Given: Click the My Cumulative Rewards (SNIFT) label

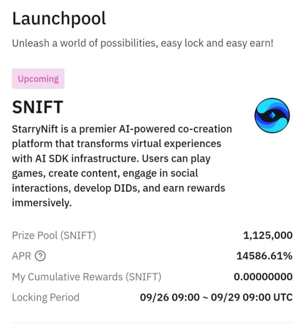Looking at the screenshot, I should tap(86, 277).
